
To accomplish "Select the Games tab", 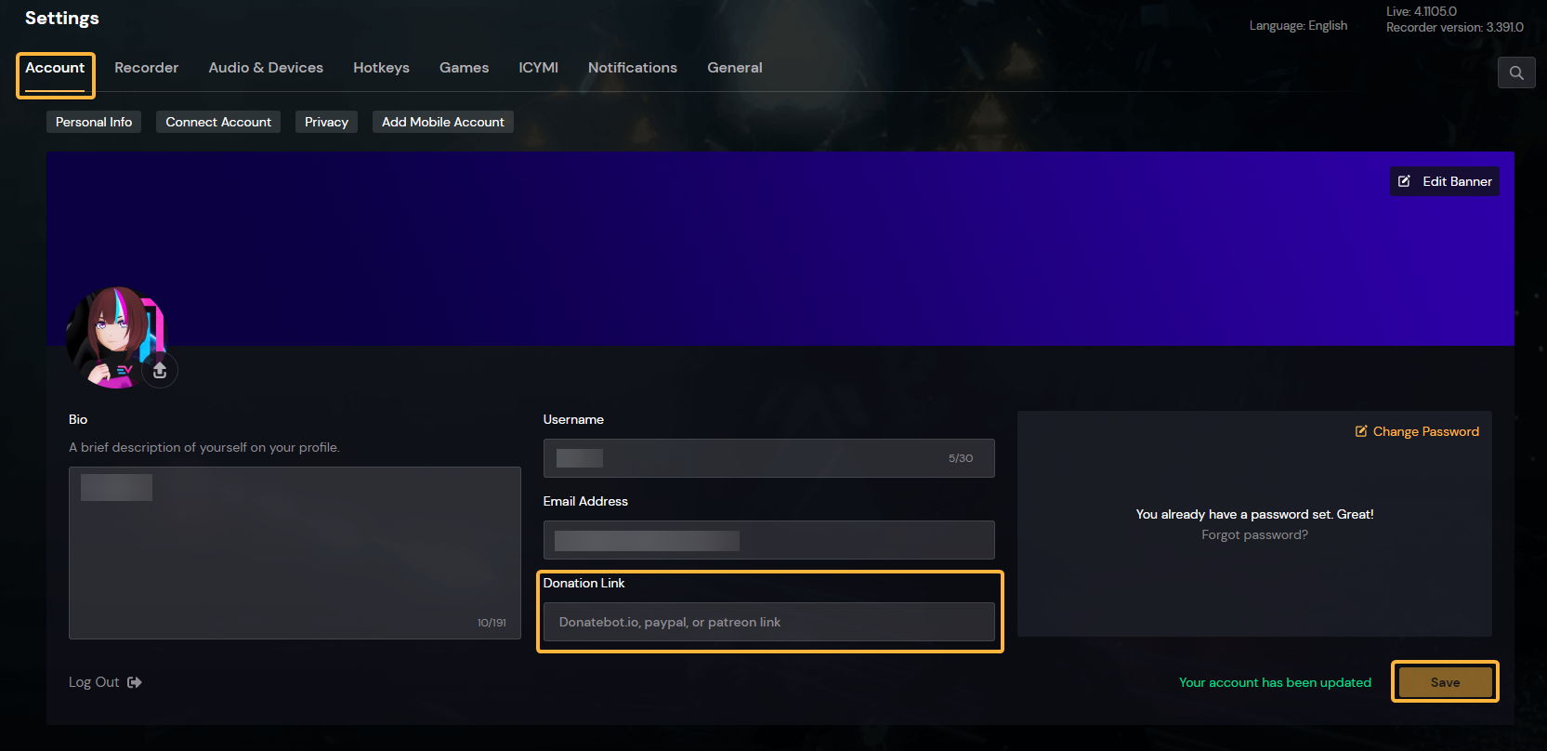I will [x=464, y=68].
